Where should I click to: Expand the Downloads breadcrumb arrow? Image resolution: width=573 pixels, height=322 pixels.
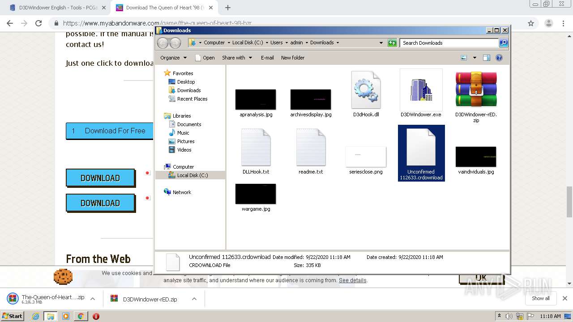[338, 43]
